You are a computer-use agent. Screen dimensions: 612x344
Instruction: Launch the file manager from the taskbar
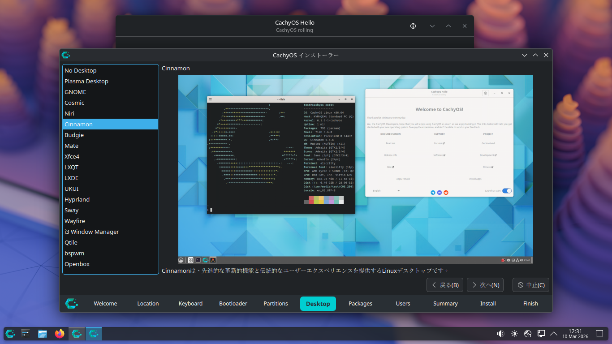tap(43, 334)
